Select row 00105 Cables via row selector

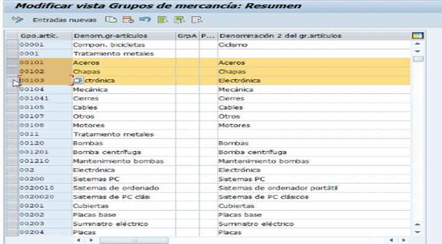(12, 107)
